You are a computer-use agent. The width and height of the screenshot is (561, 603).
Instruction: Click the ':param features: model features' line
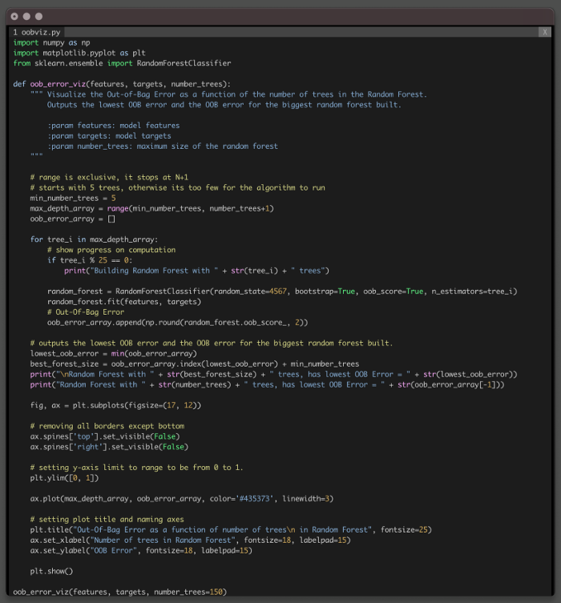pos(114,126)
